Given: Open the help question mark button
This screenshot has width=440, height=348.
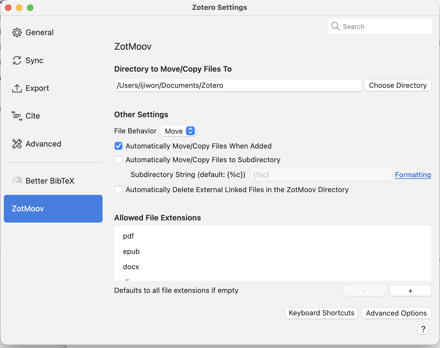Looking at the screenshot, I should (423, 329).
